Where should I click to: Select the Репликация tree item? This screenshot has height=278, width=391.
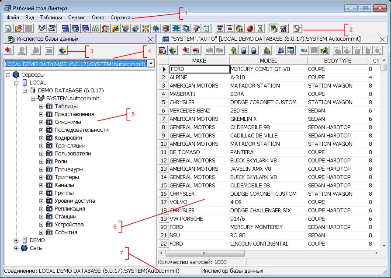(x=70, y=209)
